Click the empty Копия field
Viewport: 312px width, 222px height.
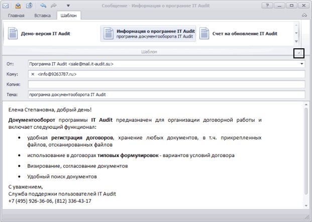coord(166,84)
